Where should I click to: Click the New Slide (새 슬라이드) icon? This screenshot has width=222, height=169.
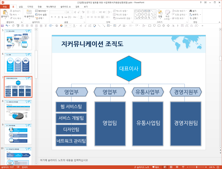29,12
